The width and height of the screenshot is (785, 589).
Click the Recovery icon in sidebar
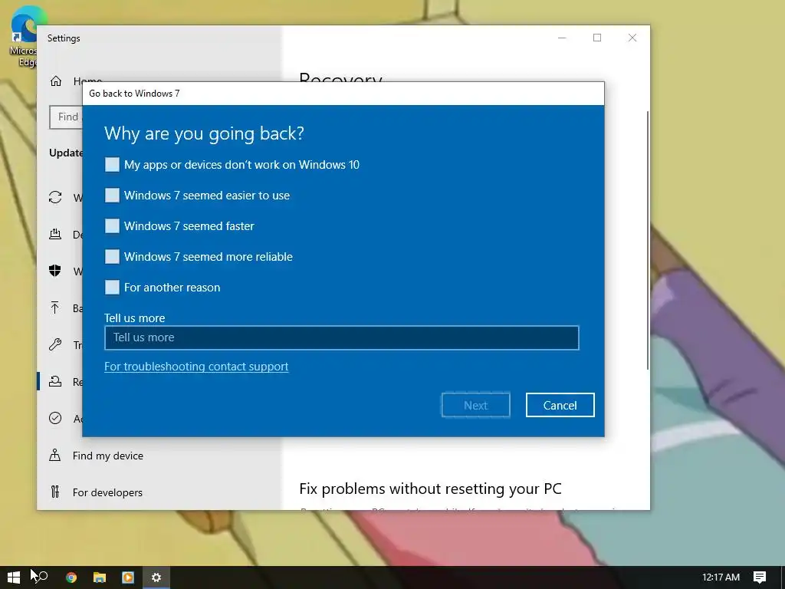coord(55,382)
